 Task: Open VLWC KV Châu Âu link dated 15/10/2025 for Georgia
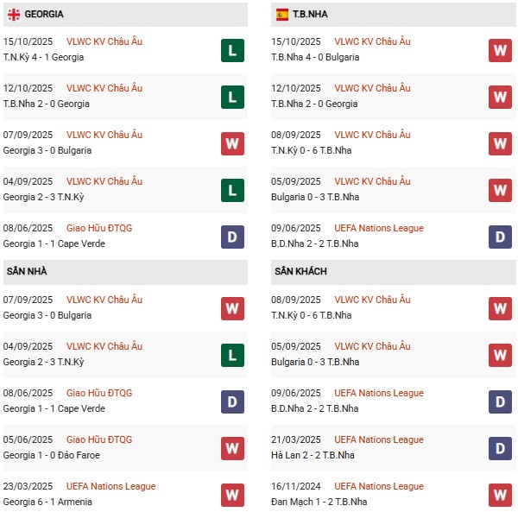[104, 41]
